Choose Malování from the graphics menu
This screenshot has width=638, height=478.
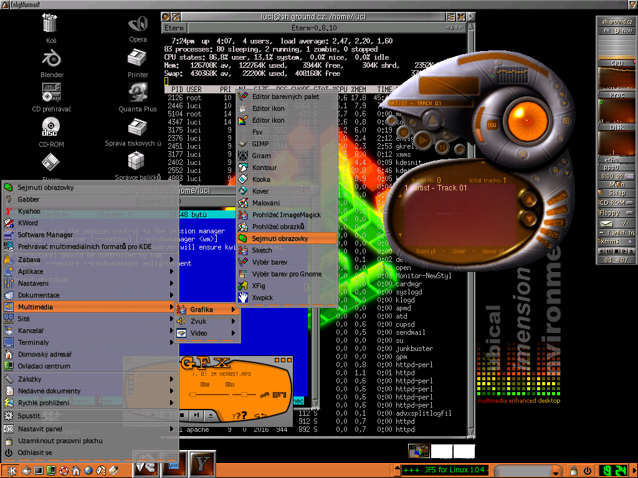(287, 203)
